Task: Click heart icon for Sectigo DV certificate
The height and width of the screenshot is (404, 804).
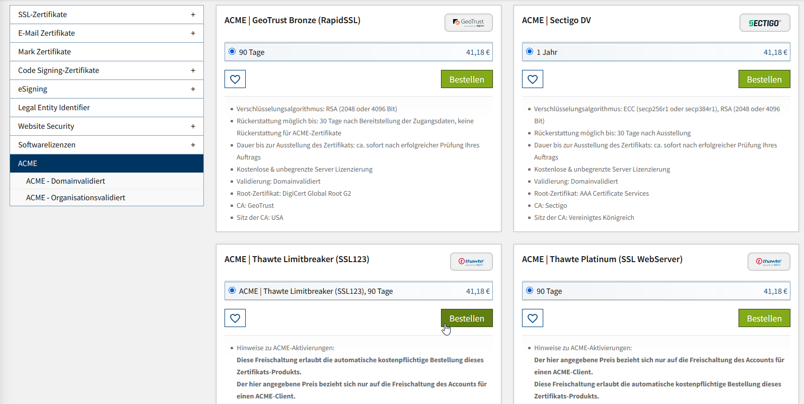Action: [533, 79]
